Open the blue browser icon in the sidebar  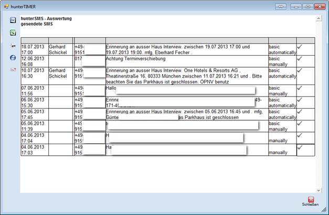(x=13, y=57)
